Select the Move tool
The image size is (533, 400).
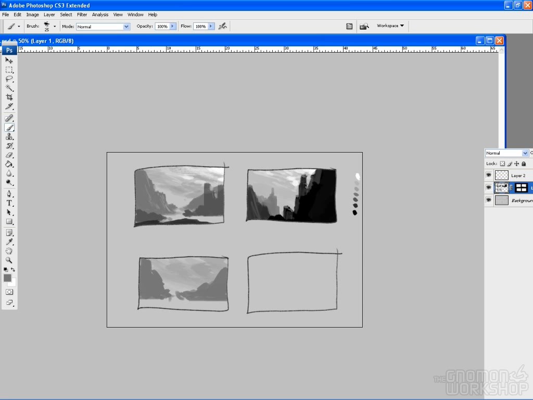pyautogui.click(x=9, y=60)
